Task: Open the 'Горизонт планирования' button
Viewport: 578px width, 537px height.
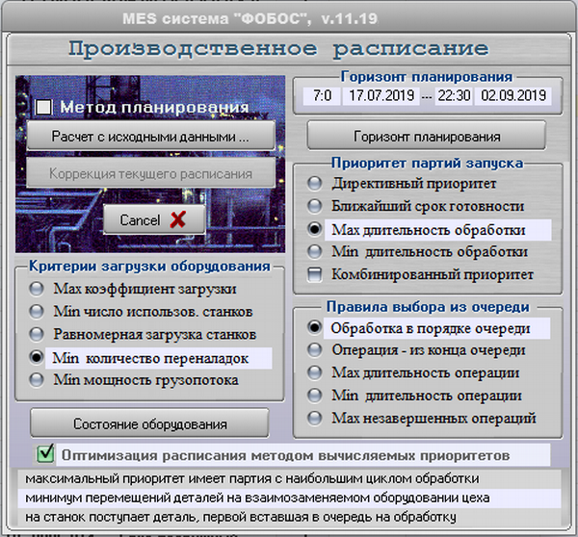Action: [x=426, y=136]
